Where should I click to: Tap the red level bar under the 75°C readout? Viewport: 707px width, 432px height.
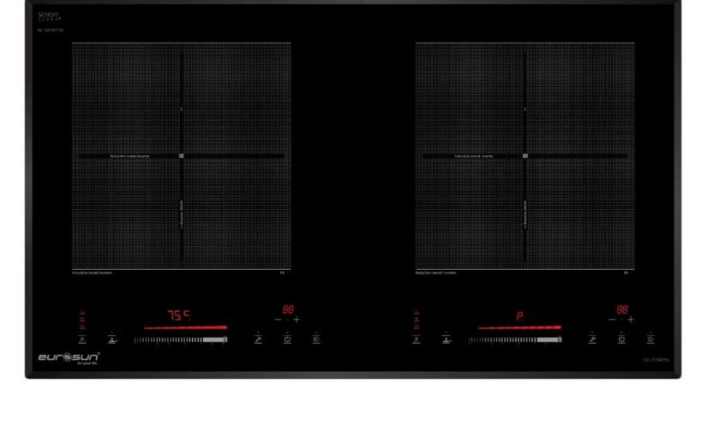[185, 327]
